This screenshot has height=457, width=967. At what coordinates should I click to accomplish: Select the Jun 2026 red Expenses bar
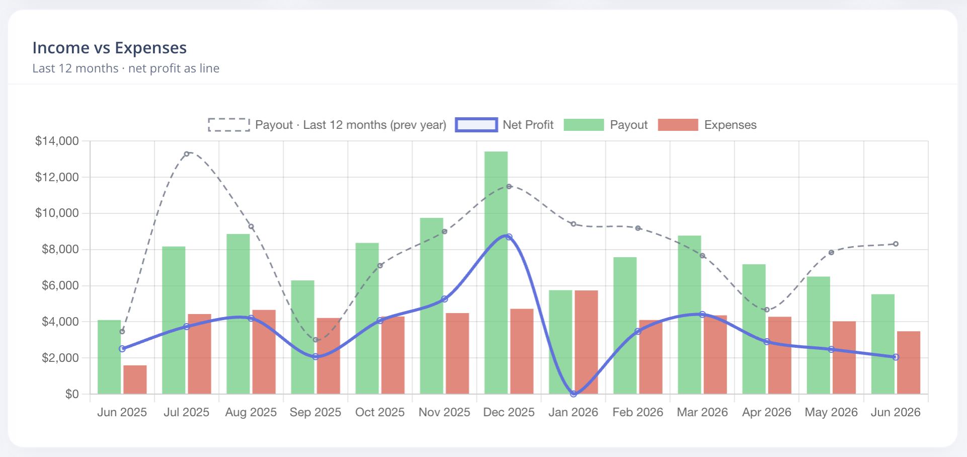(x=909, y=362)
